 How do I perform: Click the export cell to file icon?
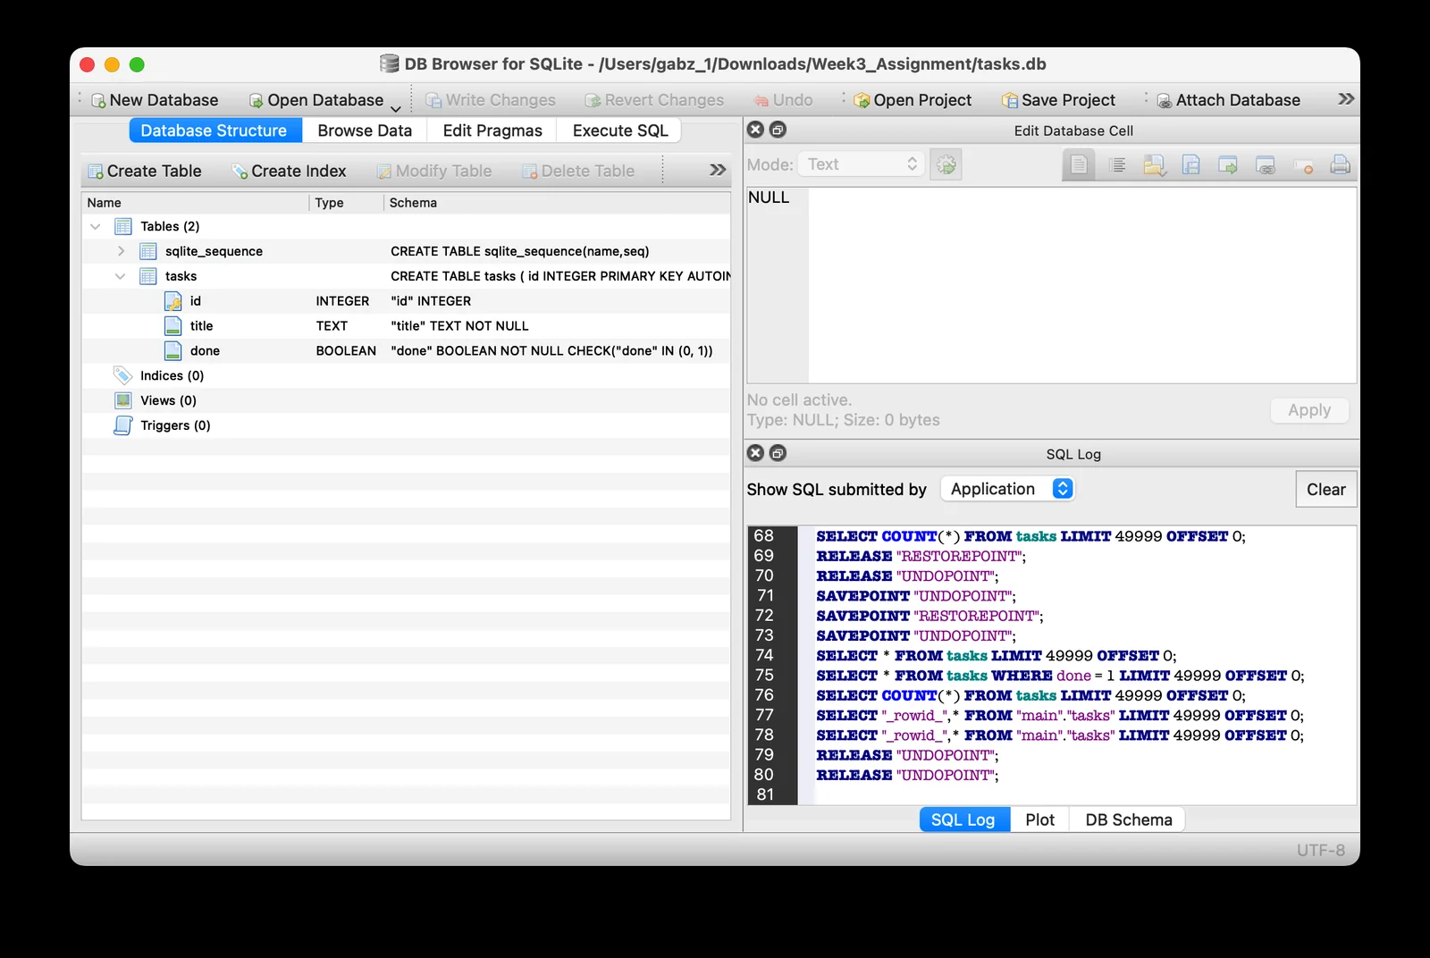pos(1228,164)
